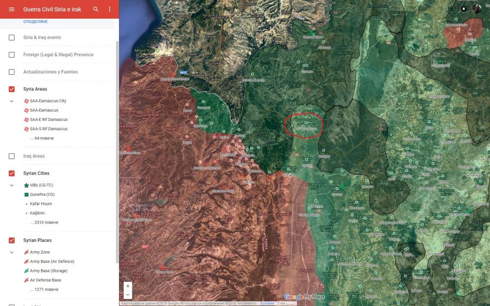The height and width of the screenshot is (306, 490).
Task: Click the СПОДЕЛЯНЕ share link
Action: (35, 22)
